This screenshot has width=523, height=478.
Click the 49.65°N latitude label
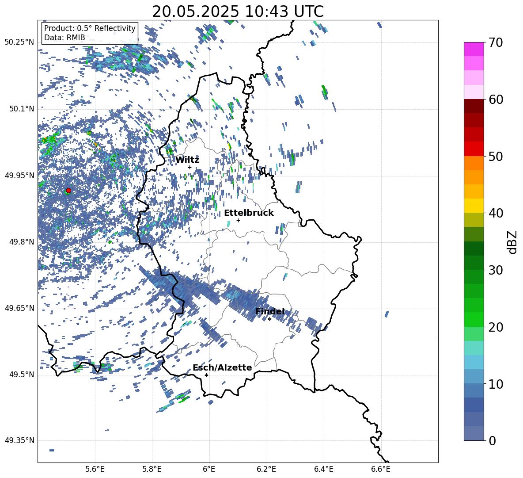point(19,308)
